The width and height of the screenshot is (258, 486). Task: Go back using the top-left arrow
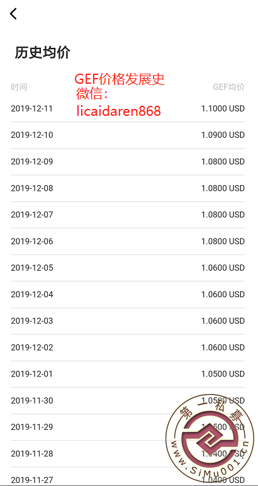click(x=13, y=14)
